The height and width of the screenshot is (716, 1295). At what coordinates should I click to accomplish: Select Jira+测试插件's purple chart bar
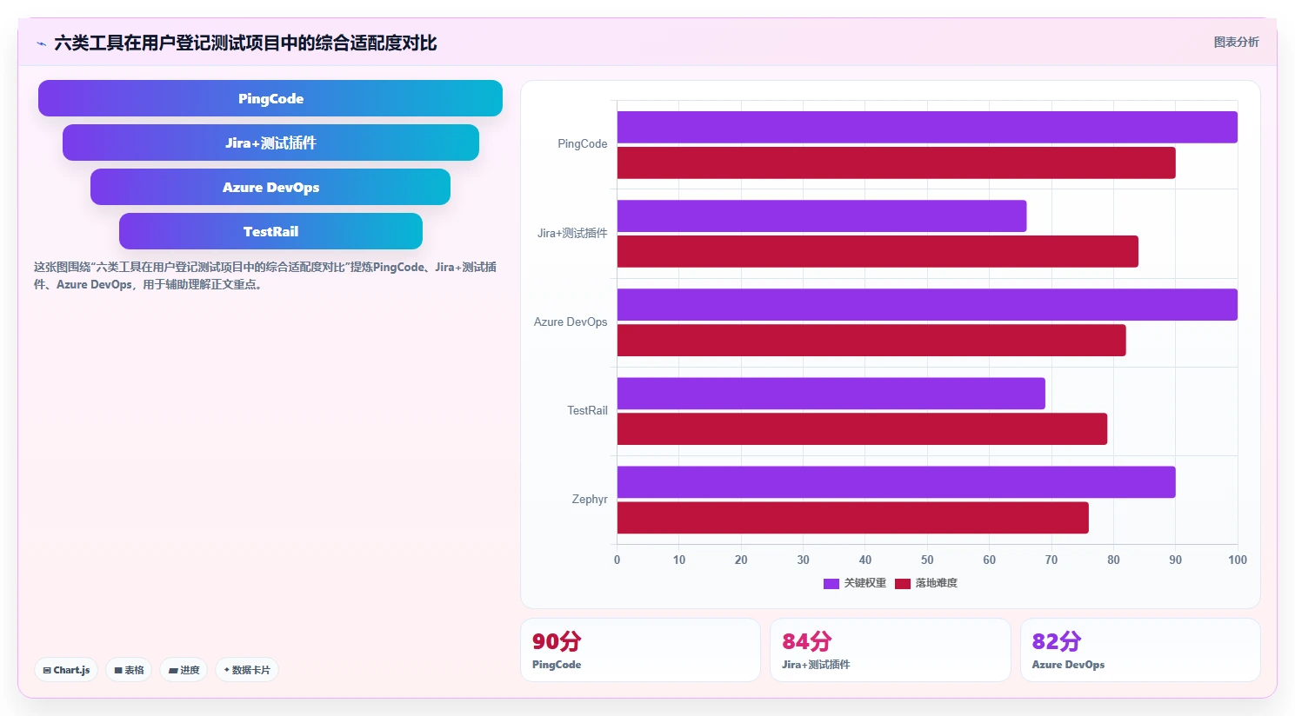(822, 215)
